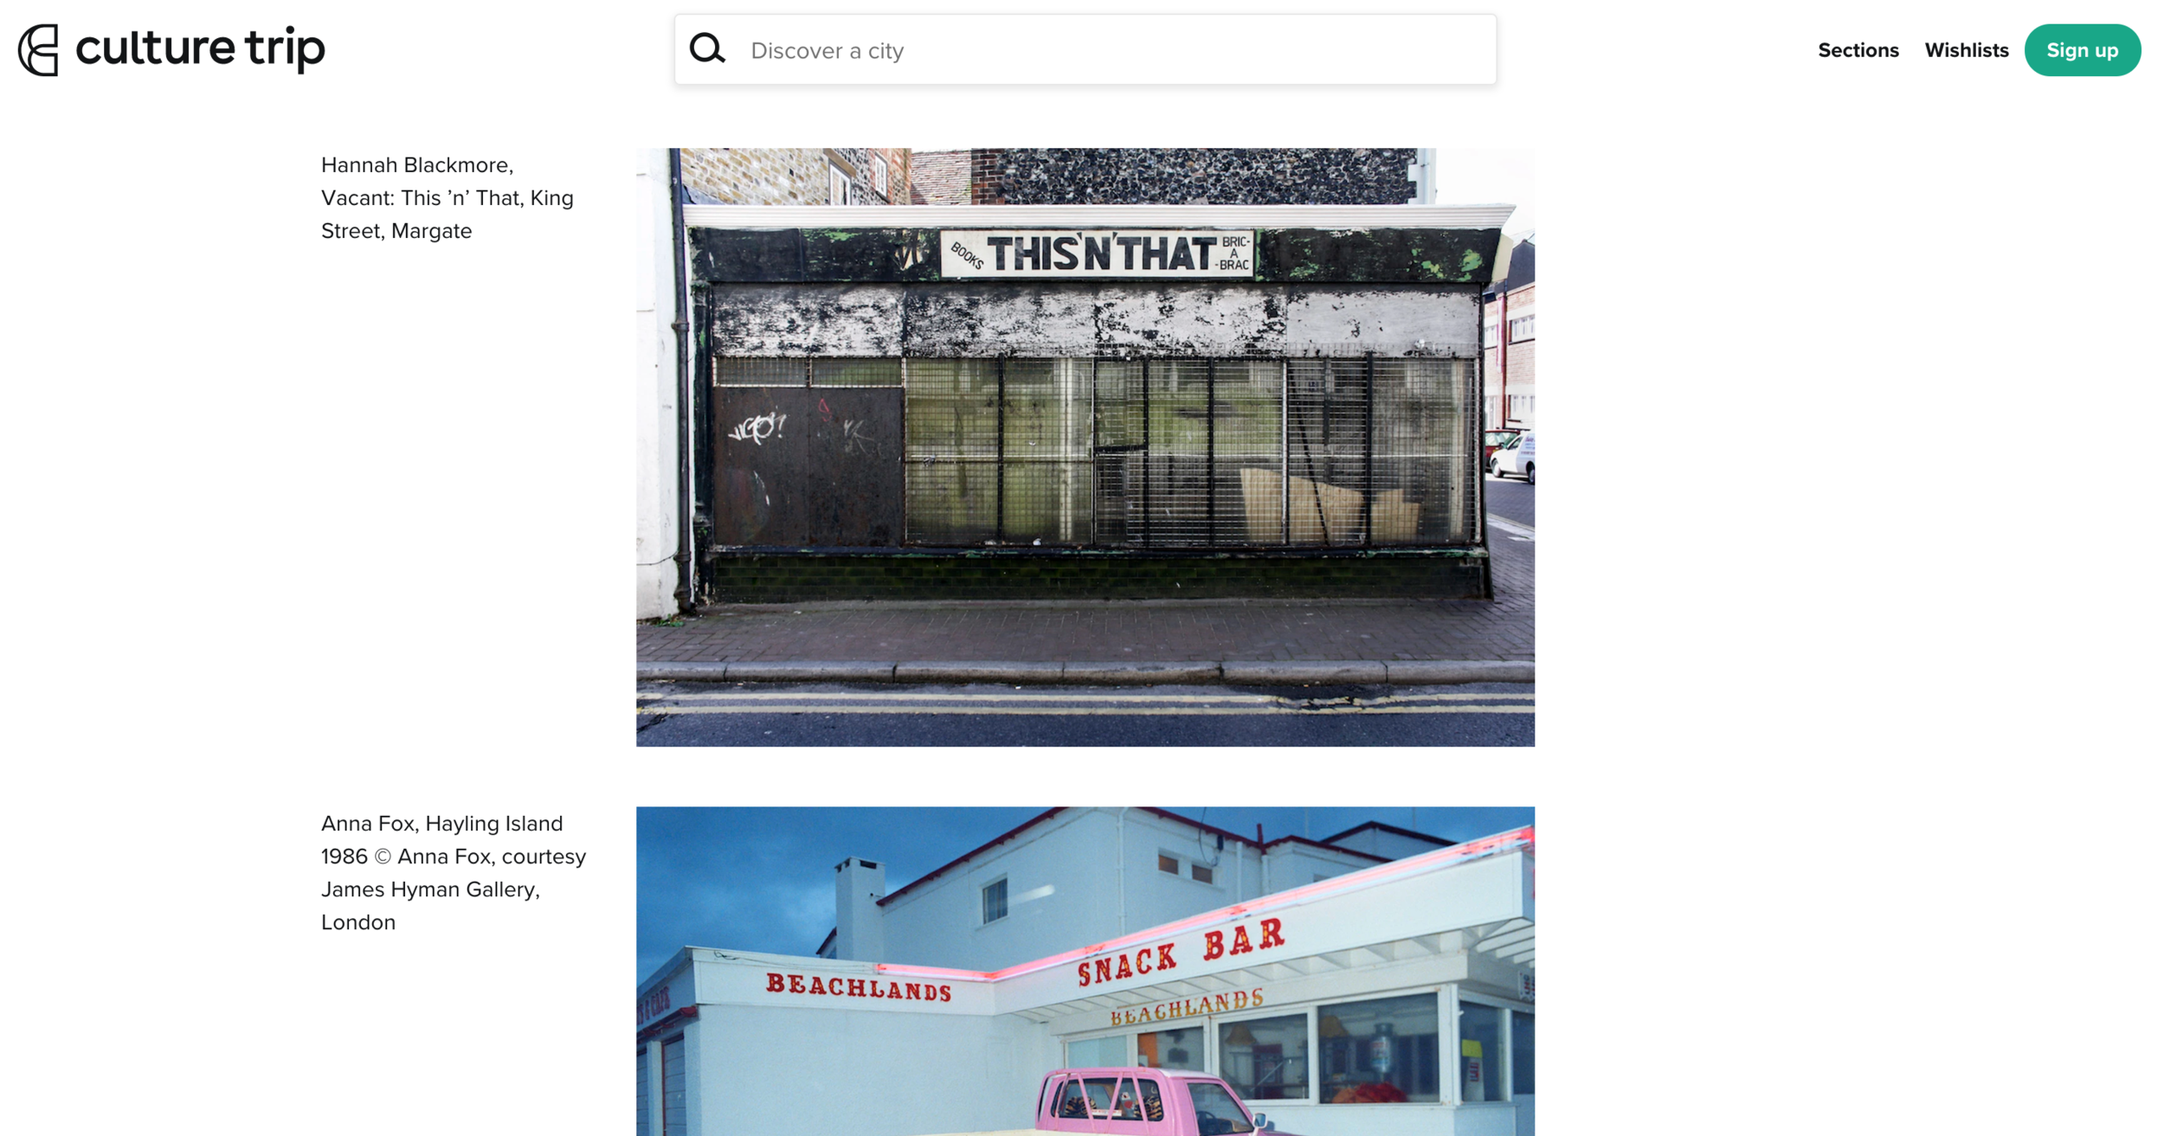
Task: Click the magnifying glass search icon
Action: pyautogui.click(x=707, y=48)
